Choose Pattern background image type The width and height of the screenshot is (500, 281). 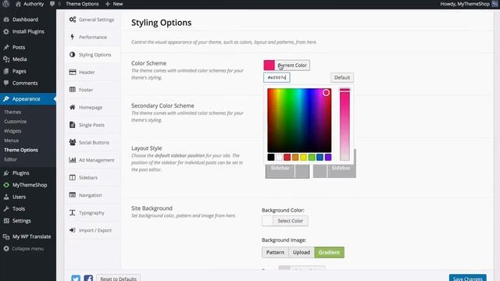pyautogui.click(x=275, y=252)
